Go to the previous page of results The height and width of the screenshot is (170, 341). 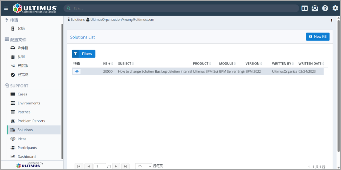pos(89,166)
